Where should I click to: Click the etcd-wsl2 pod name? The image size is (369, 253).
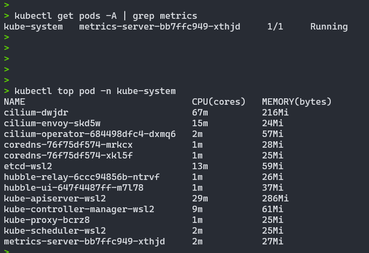[28, 166]
